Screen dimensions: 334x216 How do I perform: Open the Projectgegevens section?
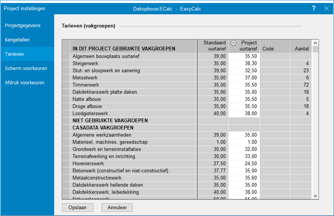coord(23,26)
